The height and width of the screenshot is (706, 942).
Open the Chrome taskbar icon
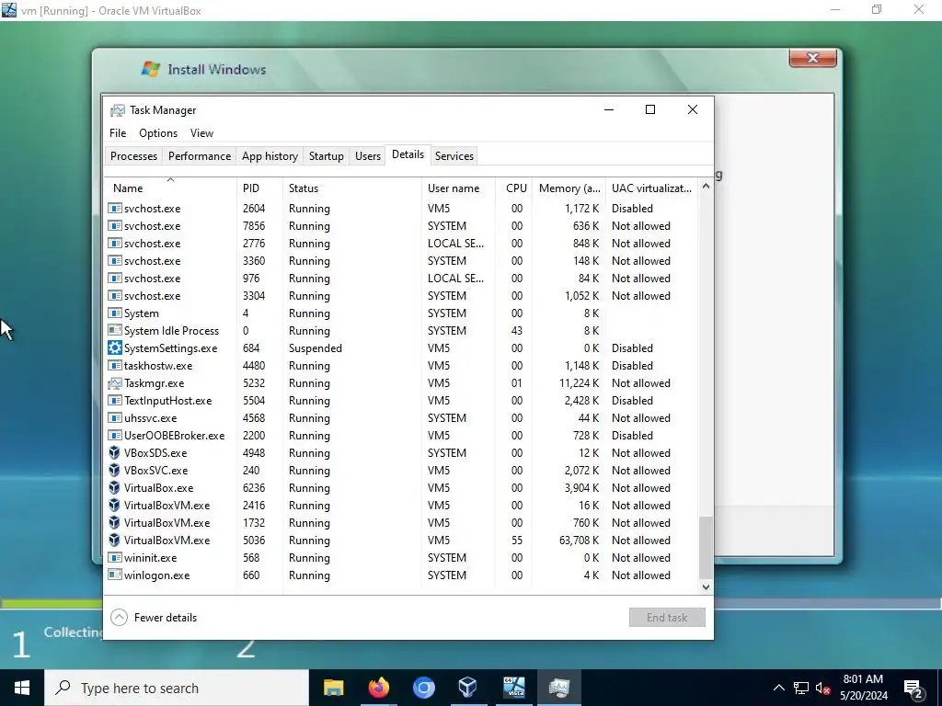tap(423, 688)
